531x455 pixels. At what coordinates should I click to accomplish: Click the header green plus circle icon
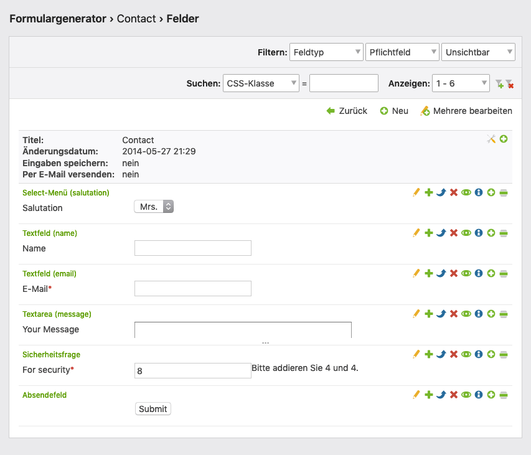[504, 139]
